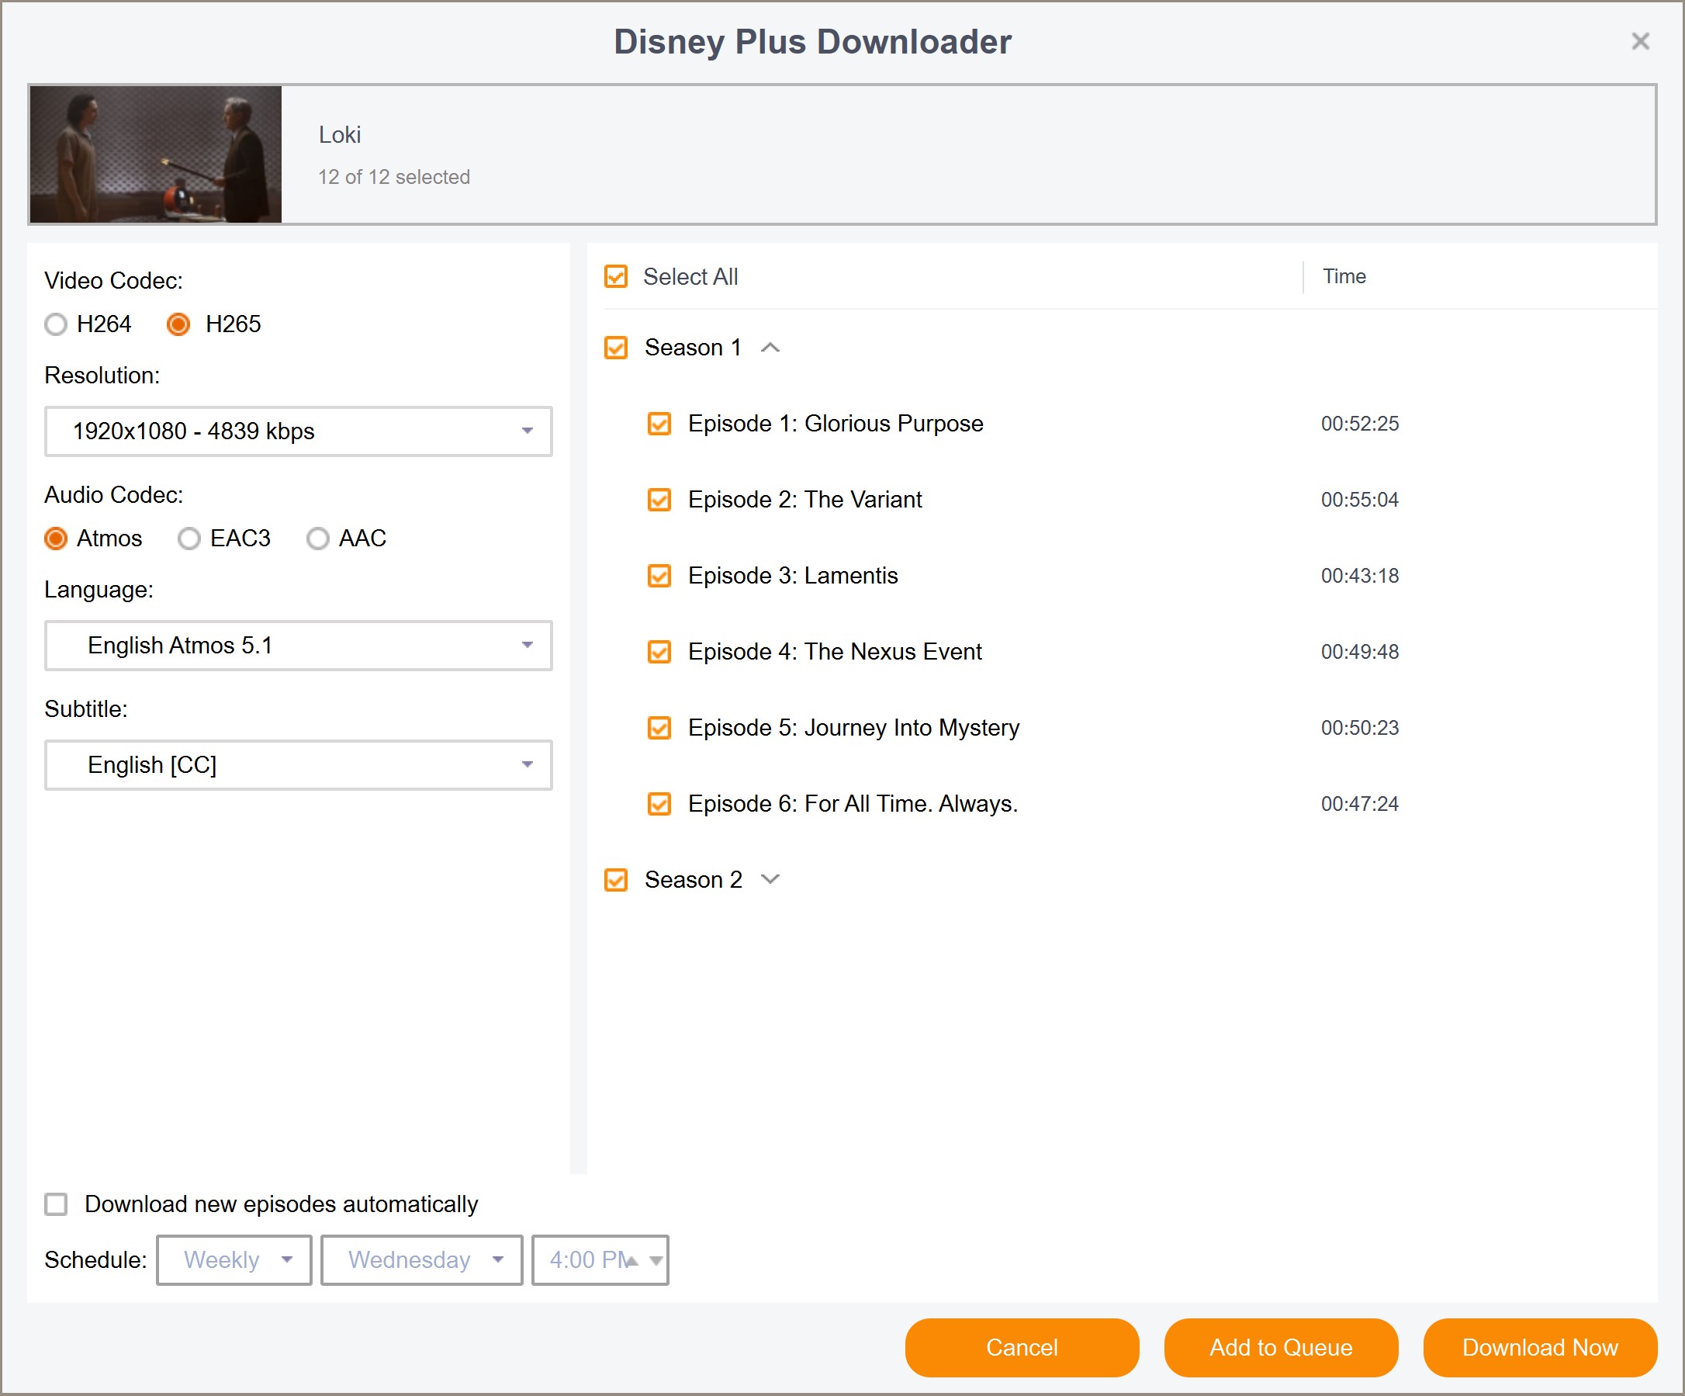1685x1396 pixels.
Task: Click the 00:47:24 duration value
Action: point(1359,804)
